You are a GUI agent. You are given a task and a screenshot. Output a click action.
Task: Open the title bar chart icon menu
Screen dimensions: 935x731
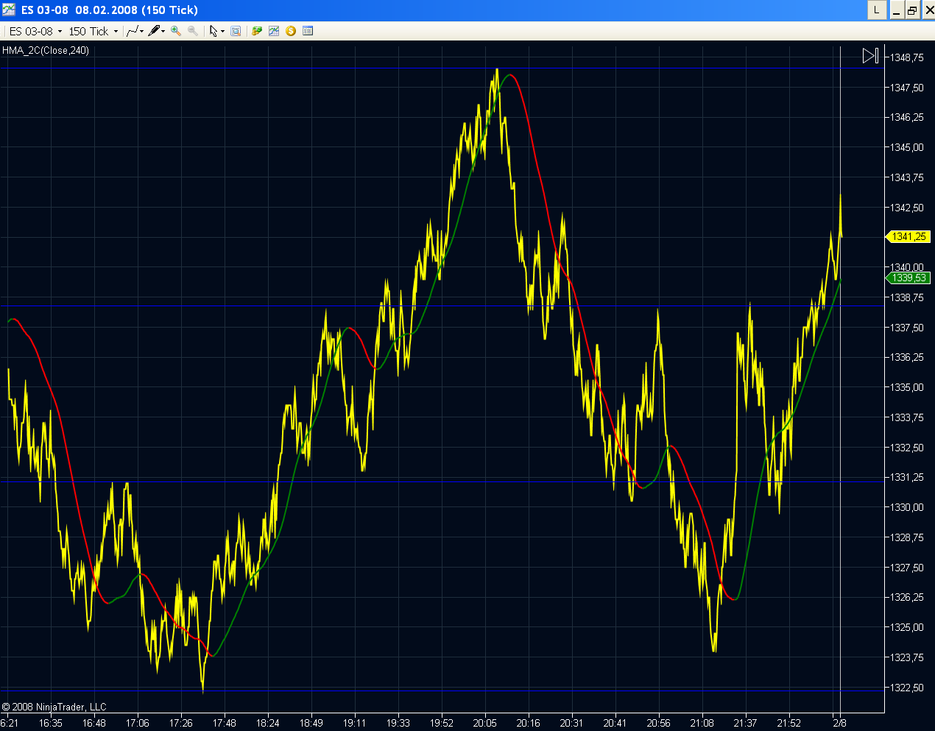9,10
